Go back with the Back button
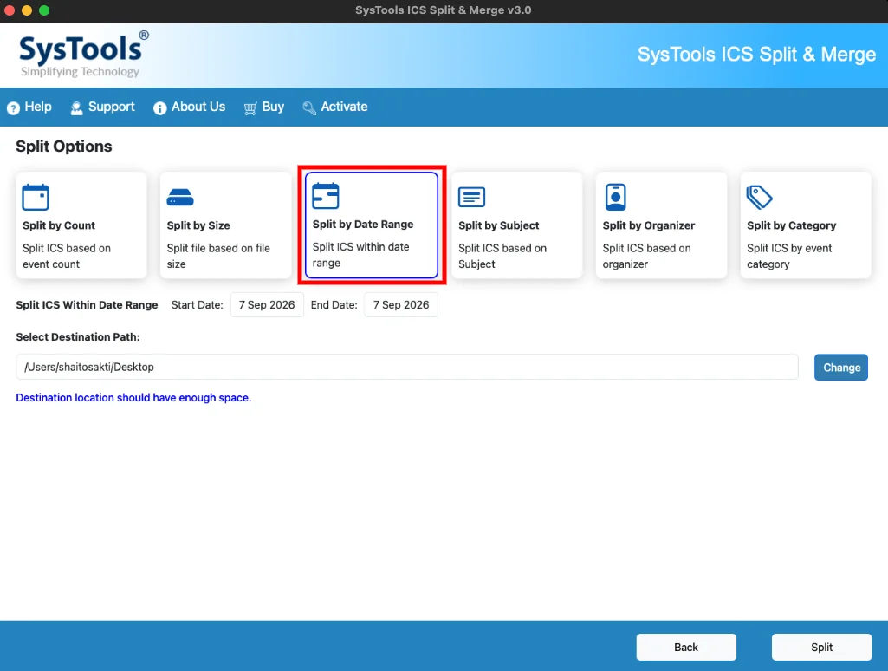888x671 pixels. click(x=686, y=648)
